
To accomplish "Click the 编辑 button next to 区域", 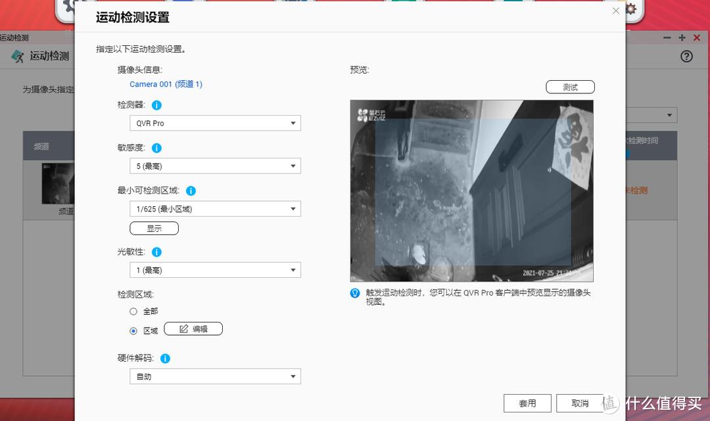I will pyautogui.click(x=193, y=328).
